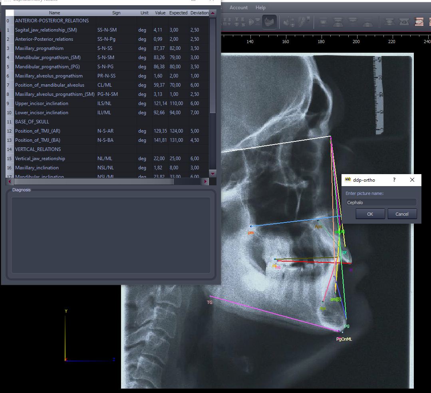Click the picture name field containing Cephalo
This screenshot has height=393, width=431.
(381, 202)
